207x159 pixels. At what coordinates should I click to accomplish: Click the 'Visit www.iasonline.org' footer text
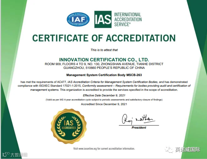(x=104, y=149)
